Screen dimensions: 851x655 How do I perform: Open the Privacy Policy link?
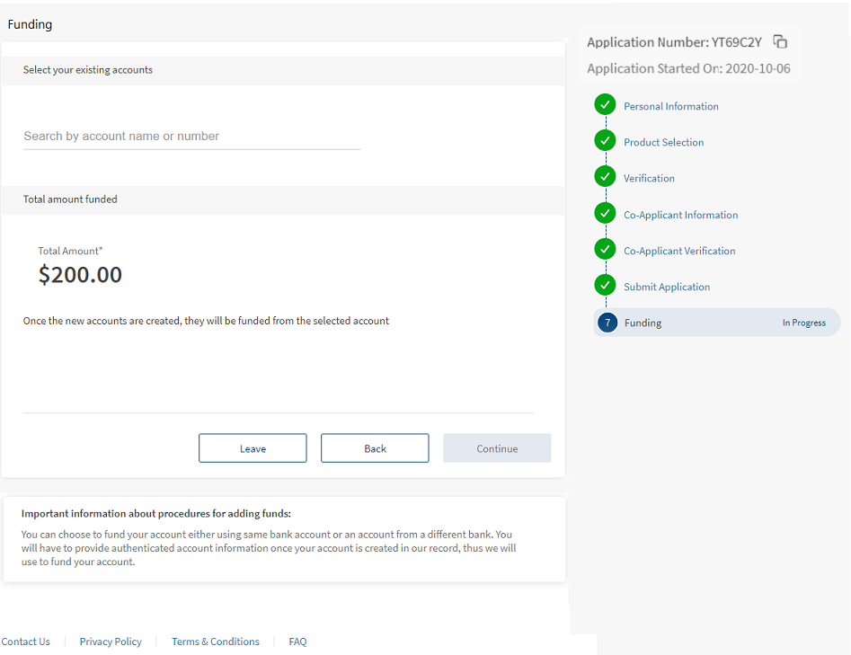[x=111, y=642]
